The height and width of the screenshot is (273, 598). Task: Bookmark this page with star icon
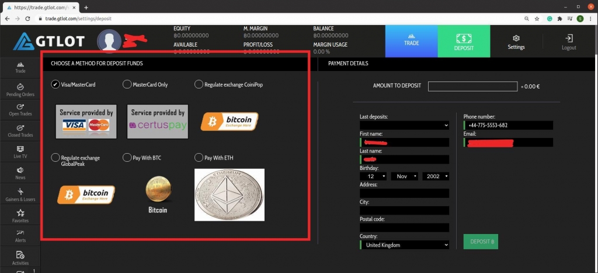pos(537,19)
